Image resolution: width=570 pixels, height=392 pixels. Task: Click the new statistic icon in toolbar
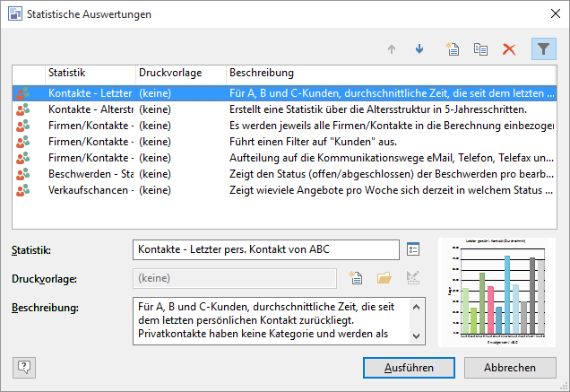click(x=453, y=48)
